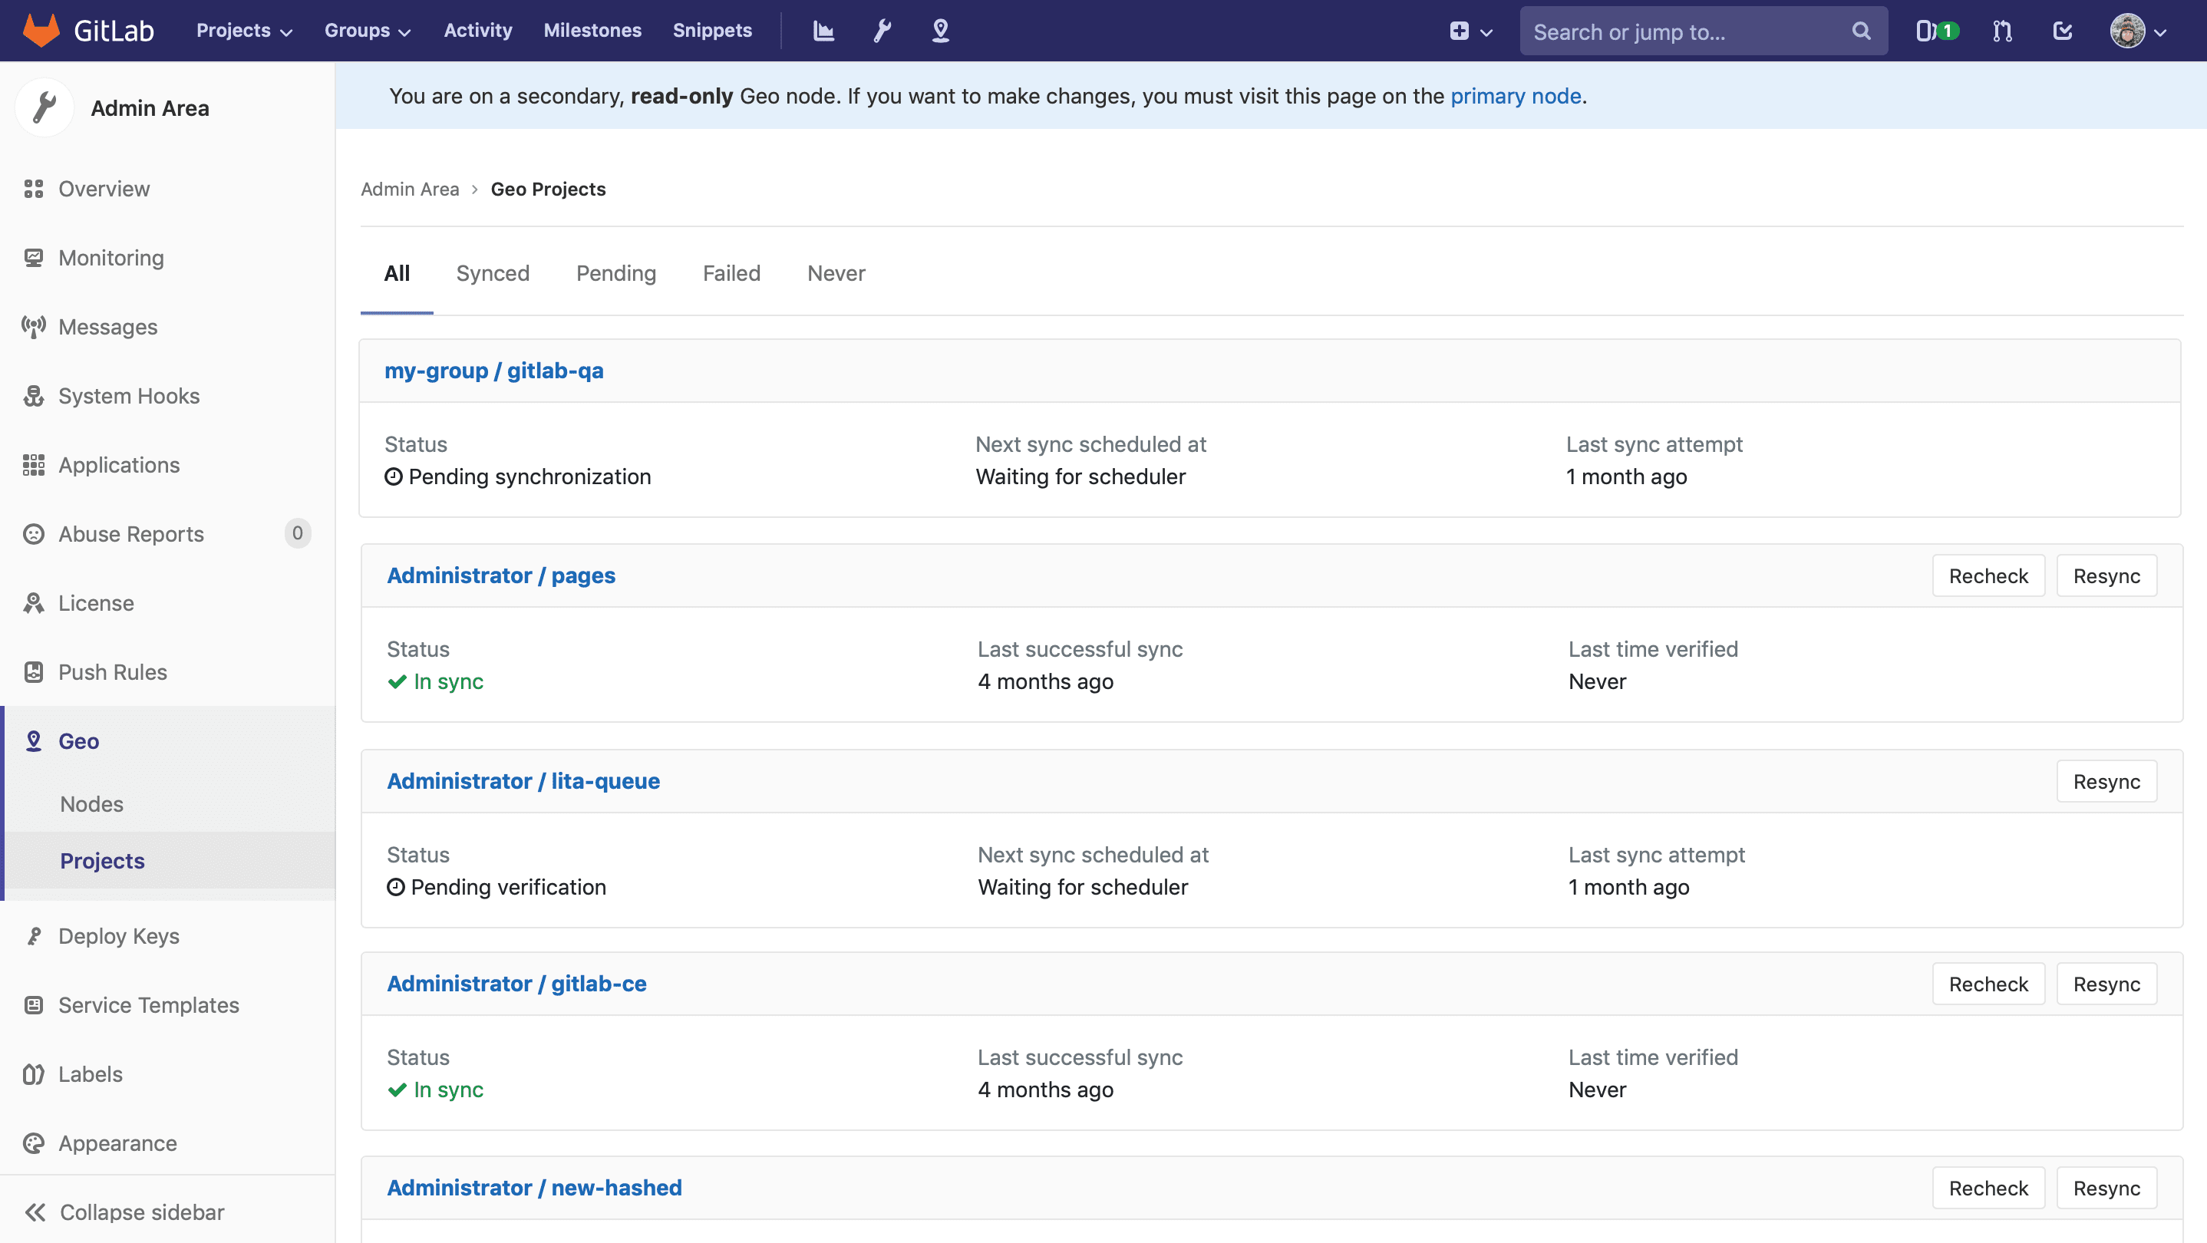Select the Never tab filter
2207x1243 pixels.
pos(836,273)
